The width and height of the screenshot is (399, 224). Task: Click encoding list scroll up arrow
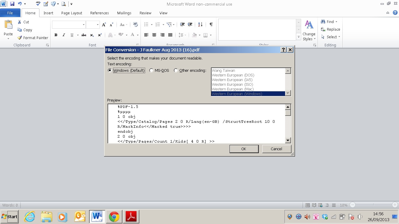coord(288,71)
